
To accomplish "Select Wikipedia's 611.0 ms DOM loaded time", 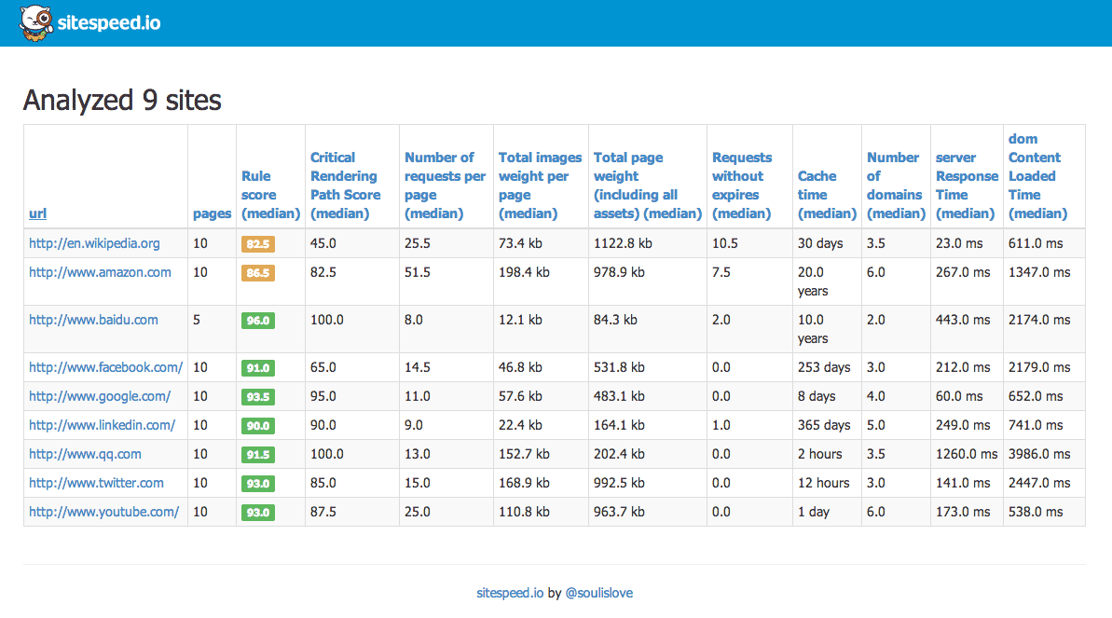I will [1036, 243].
